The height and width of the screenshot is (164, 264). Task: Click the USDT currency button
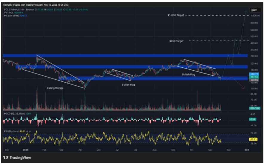coord(254,10)
